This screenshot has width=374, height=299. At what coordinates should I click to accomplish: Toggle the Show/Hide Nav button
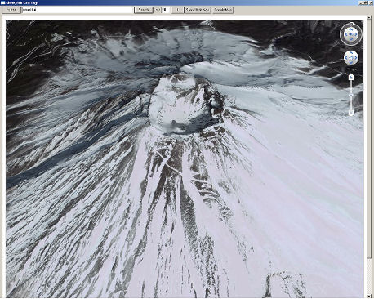coord(198,10)
